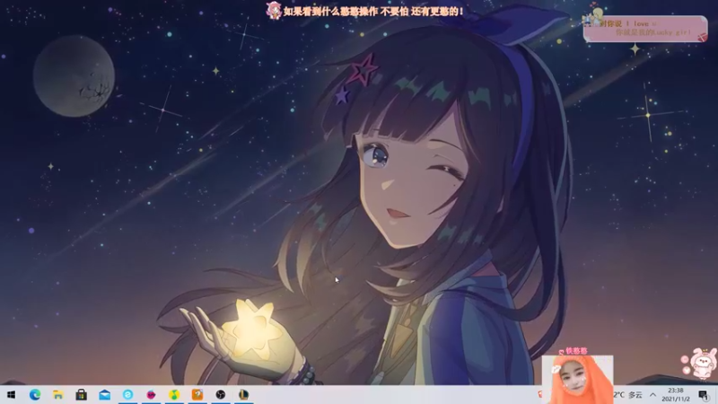The height and width of the screenshot is (404, 718).
Task: Switch to the pink berry app on taskbar
Action: 151,394
